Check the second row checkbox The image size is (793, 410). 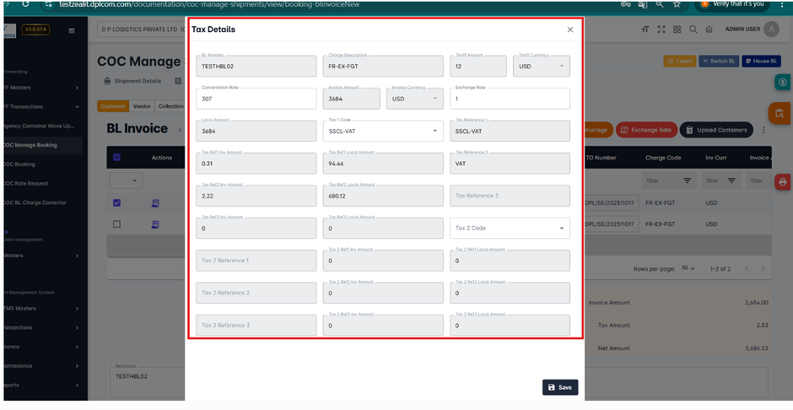116,224
